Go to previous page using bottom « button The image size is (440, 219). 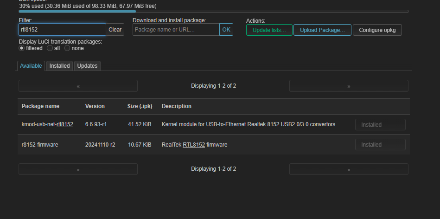point(78,169)
